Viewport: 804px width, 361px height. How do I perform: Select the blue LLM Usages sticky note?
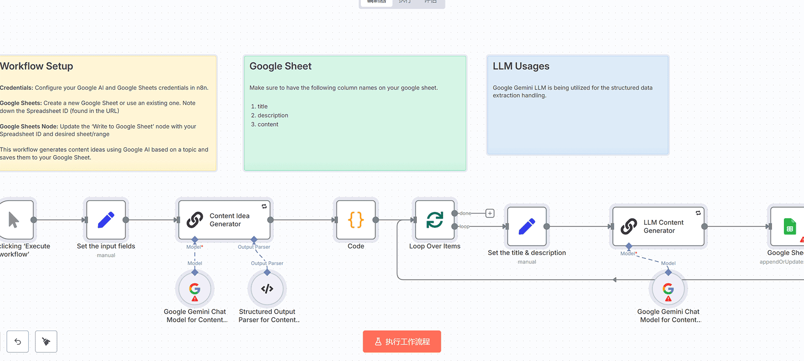pos(578,124)
